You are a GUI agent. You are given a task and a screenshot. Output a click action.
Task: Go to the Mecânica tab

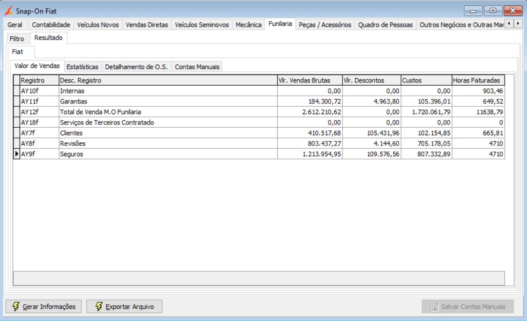coord(248,25)
